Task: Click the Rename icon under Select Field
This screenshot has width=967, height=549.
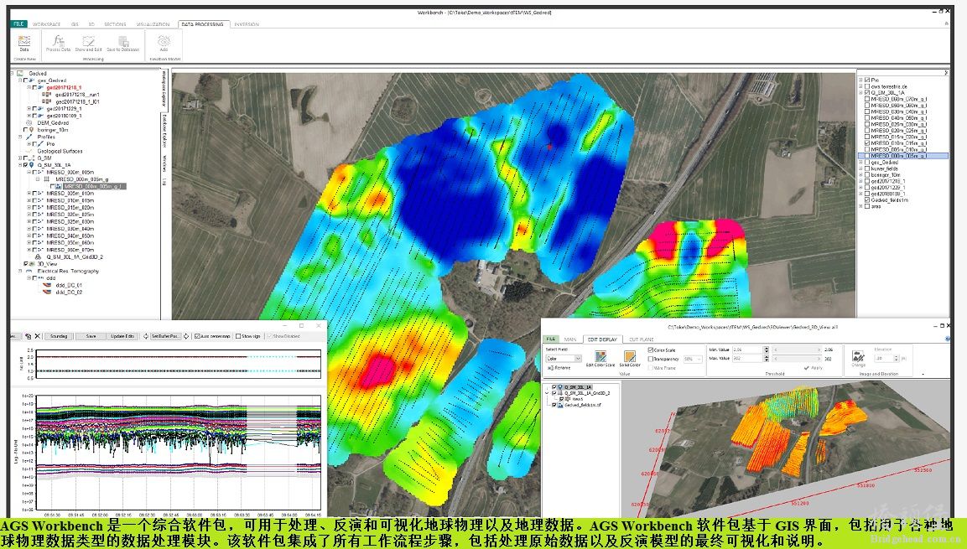Action: (x=551, y=368)
